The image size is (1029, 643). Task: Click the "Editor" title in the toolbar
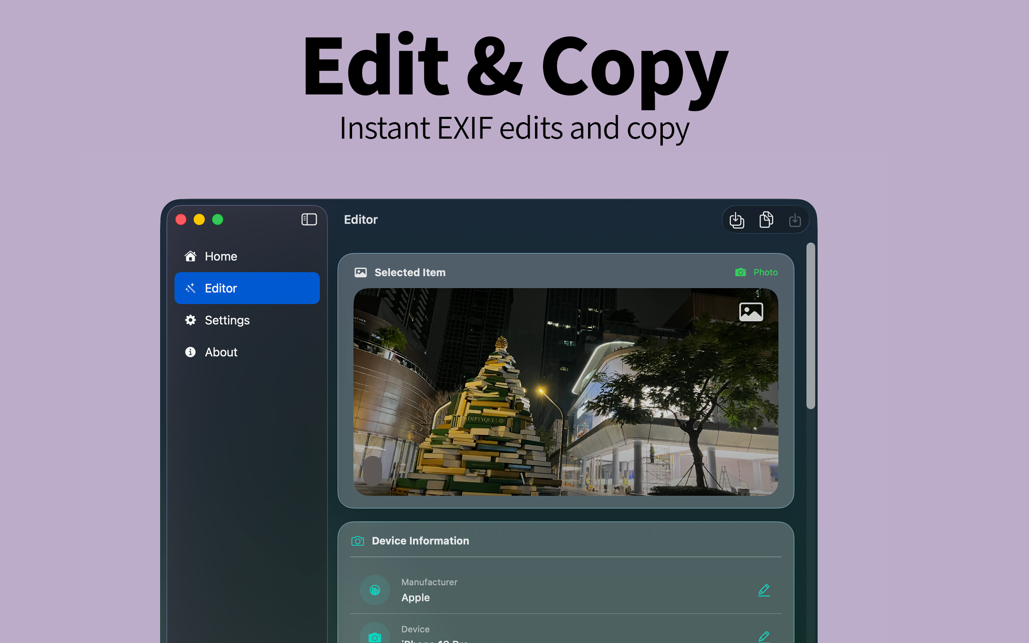click(361, 219)
